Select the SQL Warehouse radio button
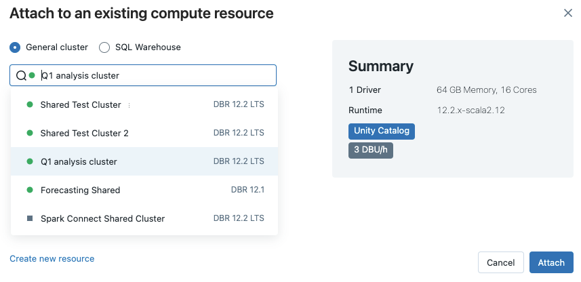The width and height of the screenshot is (581, 282). tap(104, 47)
